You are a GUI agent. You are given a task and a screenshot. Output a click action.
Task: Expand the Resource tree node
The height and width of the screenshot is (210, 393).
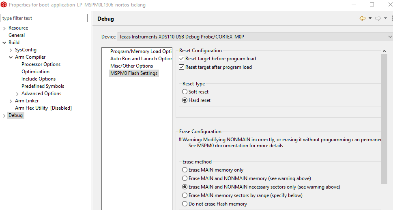point(4,28)
